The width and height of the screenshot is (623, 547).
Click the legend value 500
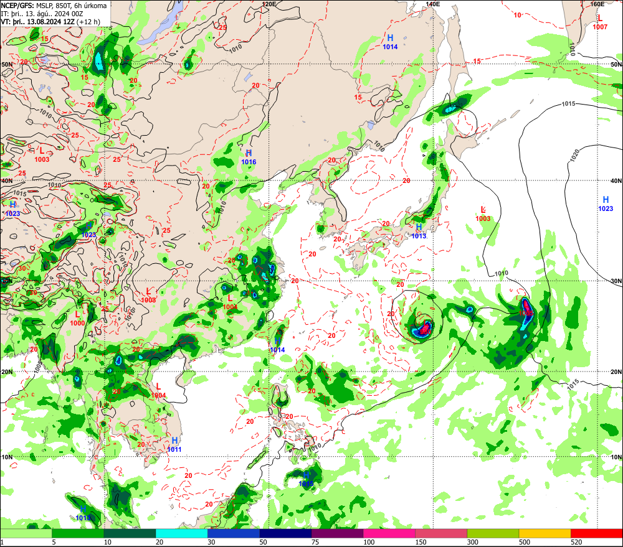point(525,542)
